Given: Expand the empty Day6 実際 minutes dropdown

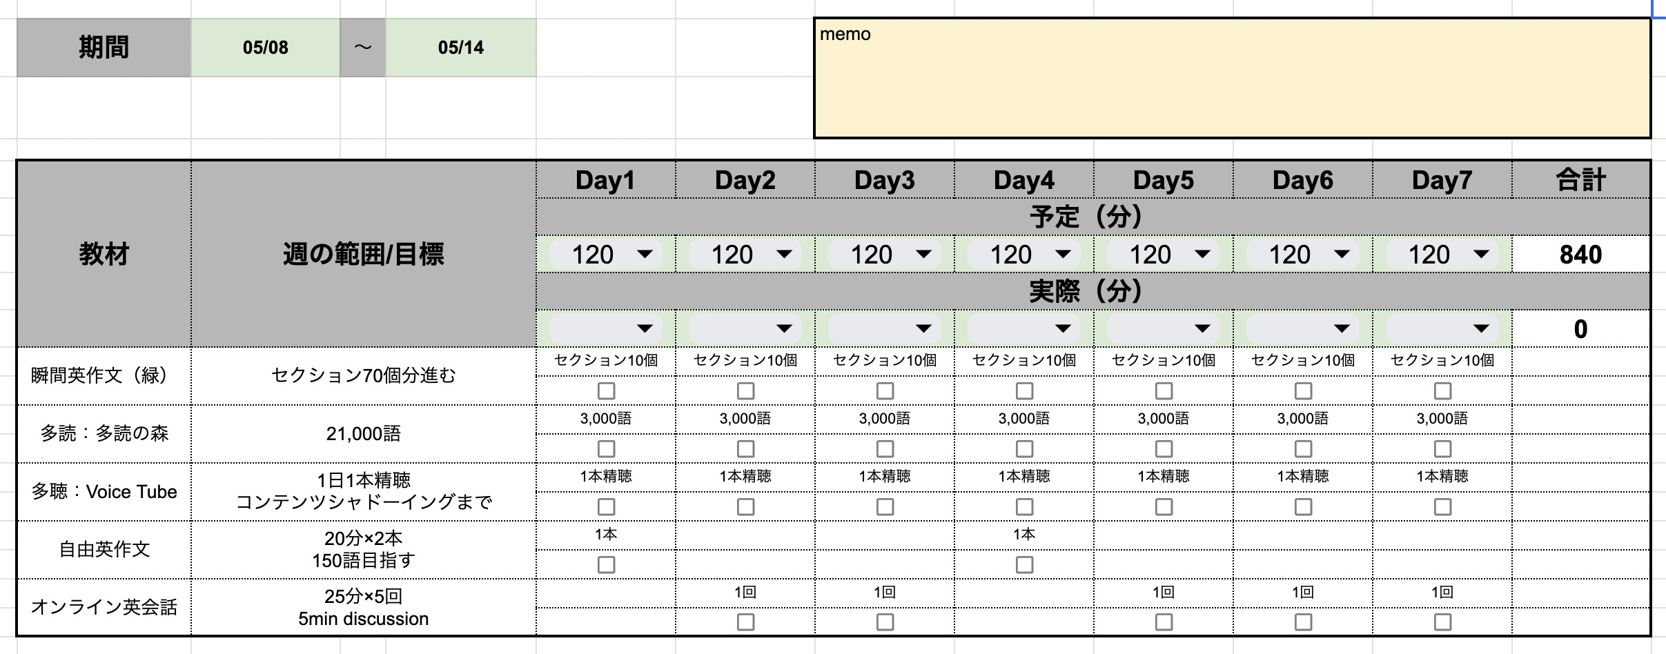Looking at the screenshot, I should (x=1303, y=328).
